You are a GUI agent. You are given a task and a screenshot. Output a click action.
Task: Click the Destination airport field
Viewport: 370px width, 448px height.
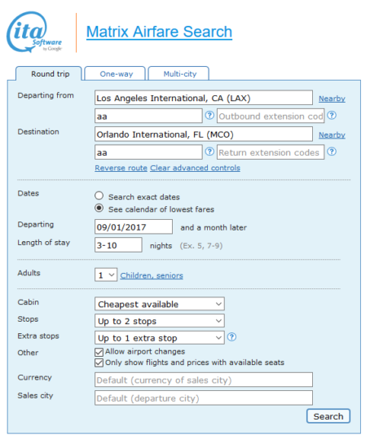coord(204,134)
